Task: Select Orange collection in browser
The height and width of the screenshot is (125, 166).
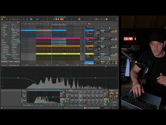Action: 5,27
